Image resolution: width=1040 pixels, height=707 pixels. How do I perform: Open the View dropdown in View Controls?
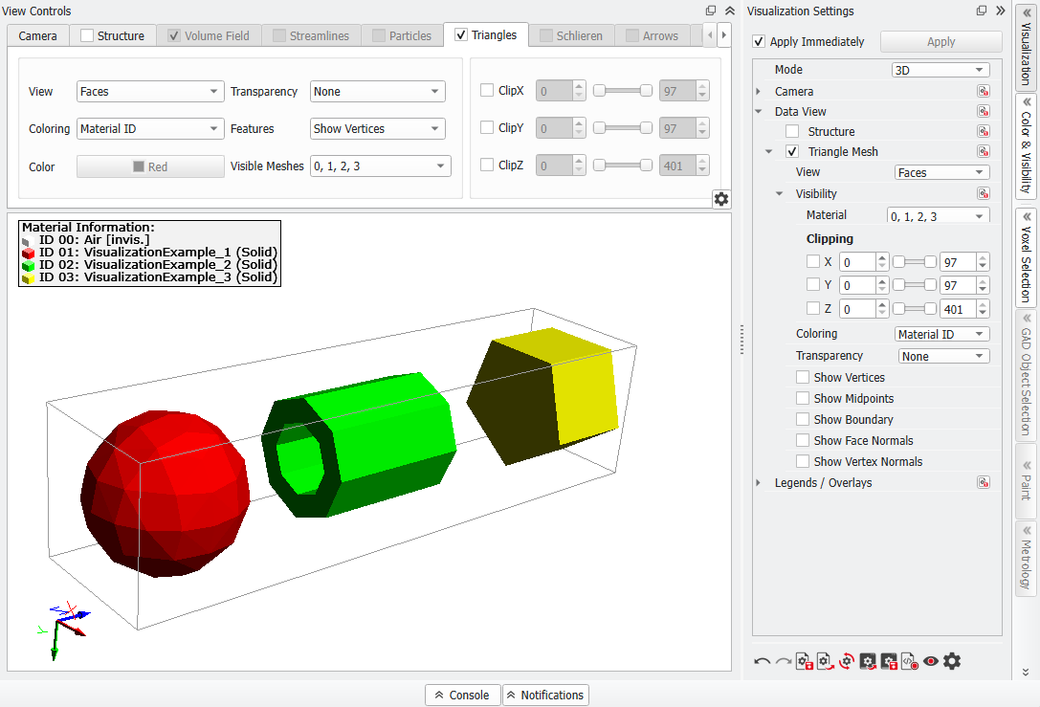tap(150, 92)
